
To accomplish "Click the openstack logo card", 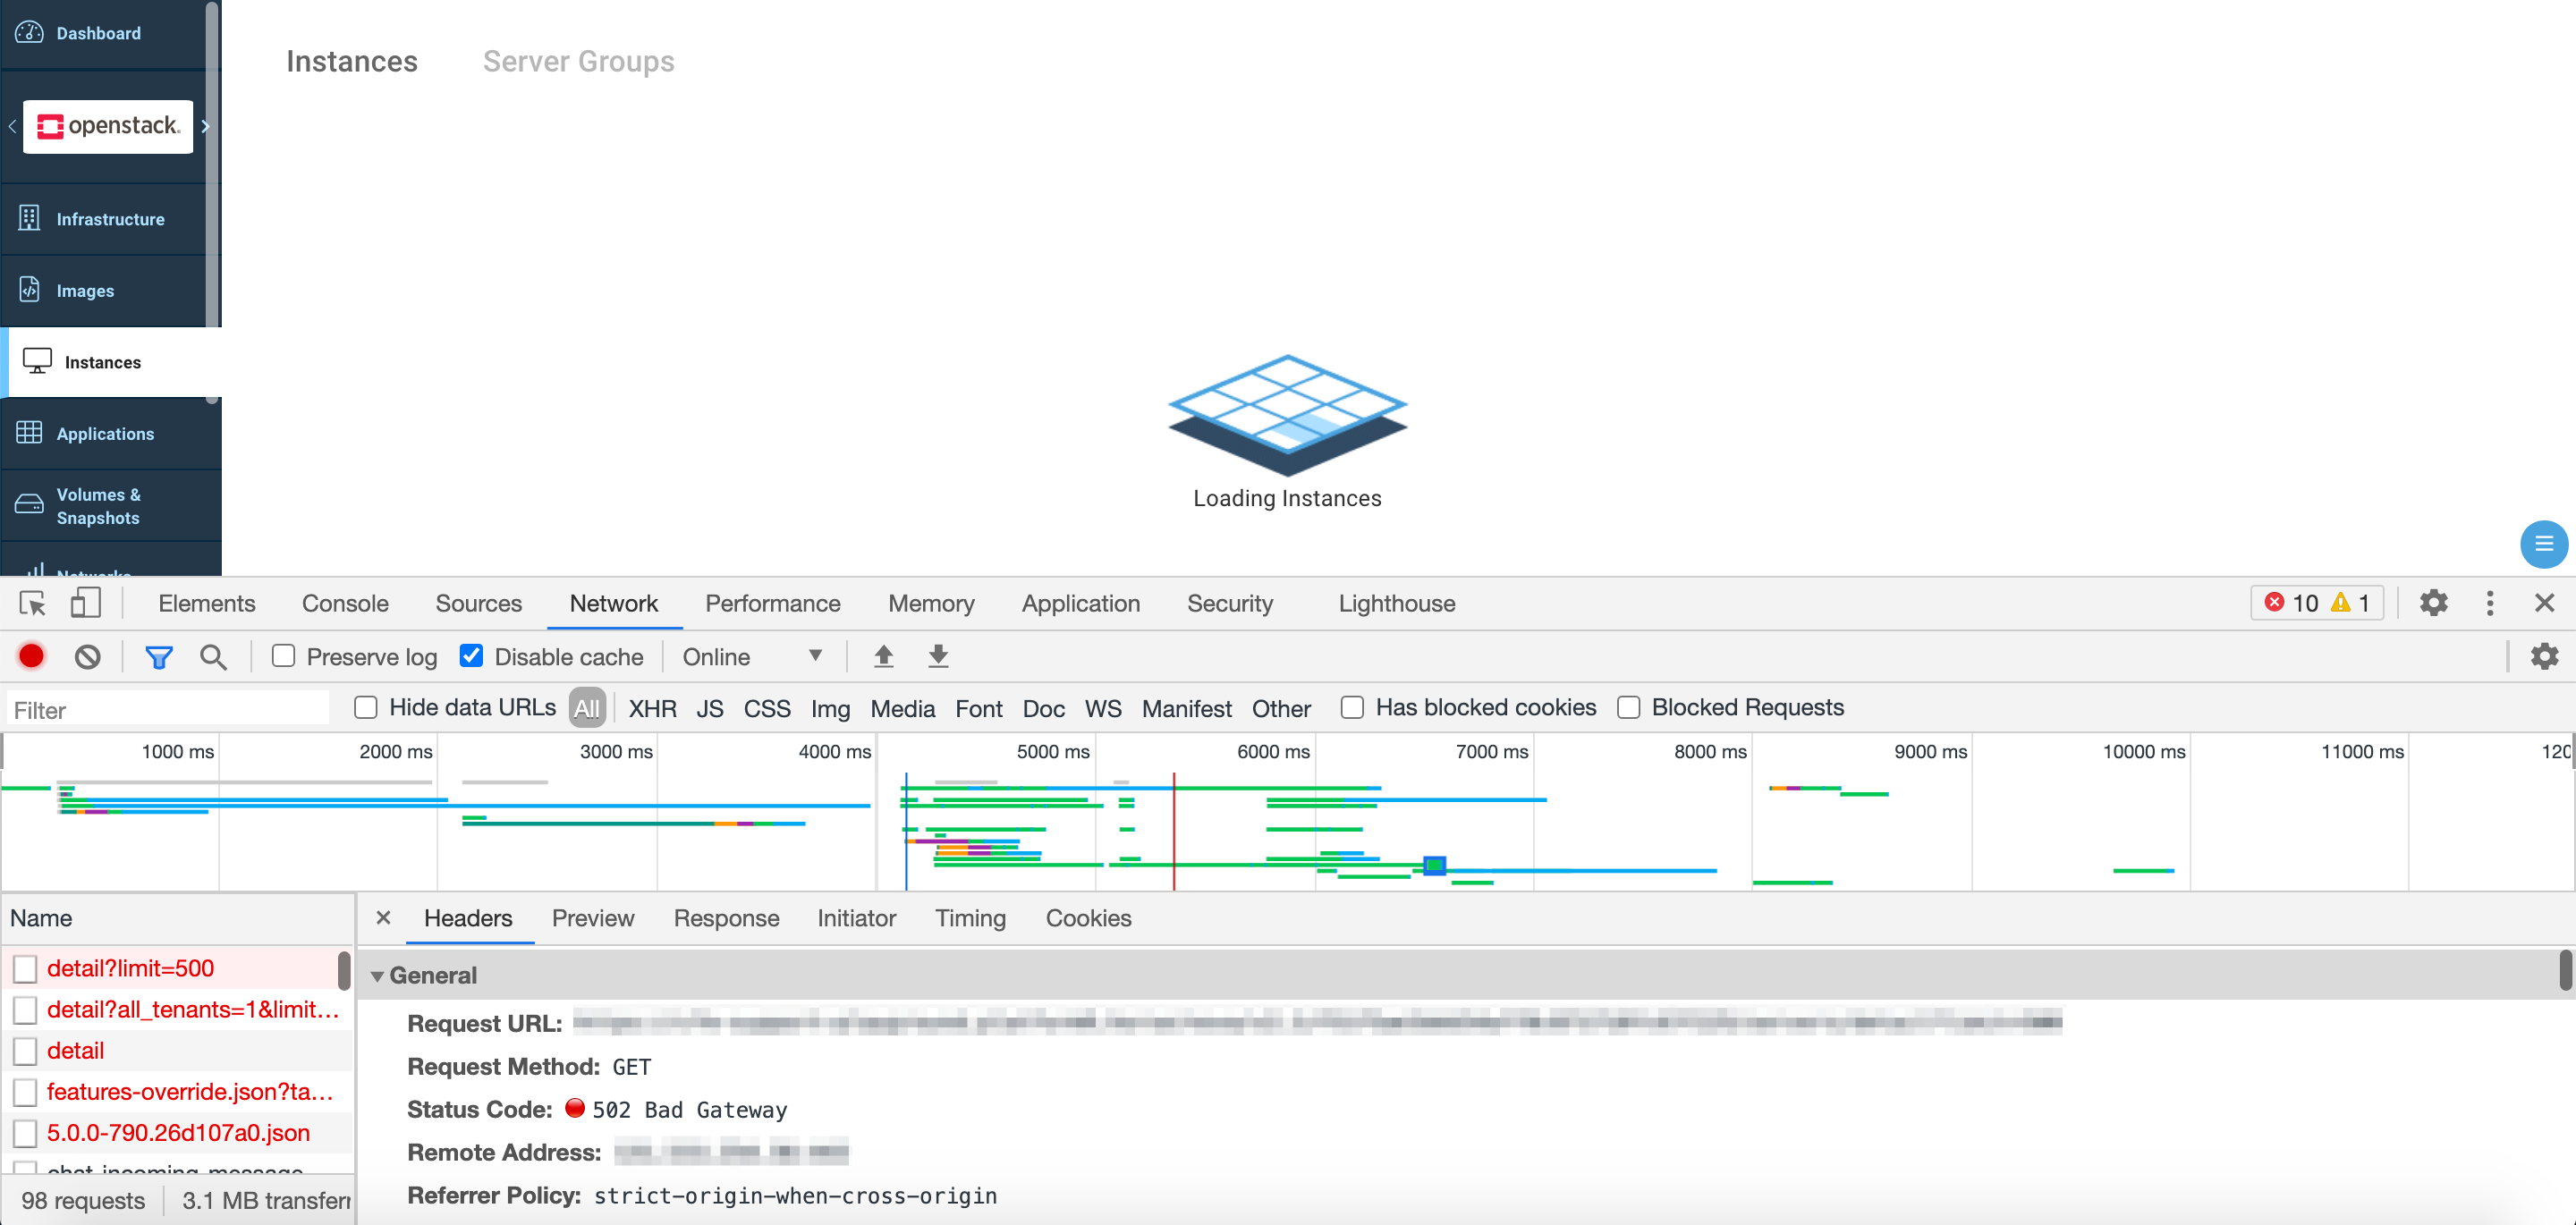I will [x=108, y=126].
